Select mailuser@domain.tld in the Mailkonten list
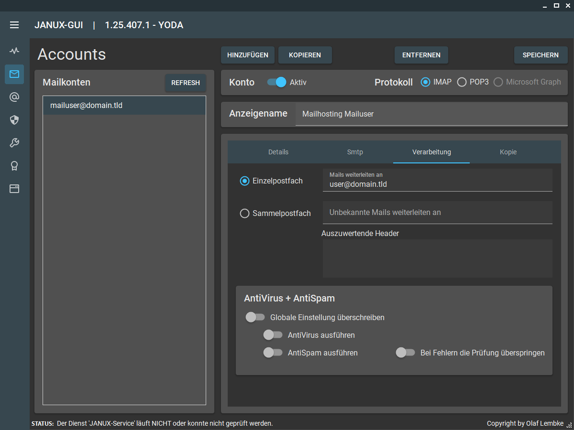574x430 pixels. tap(124, 105)
